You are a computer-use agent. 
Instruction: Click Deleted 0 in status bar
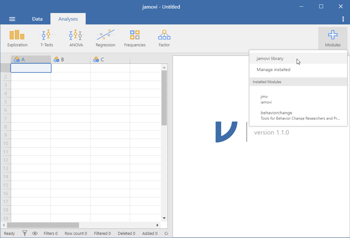(126, 233)
